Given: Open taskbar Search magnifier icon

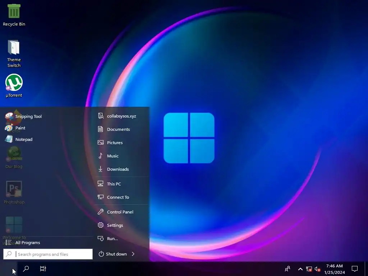Looking at the screenshot, I should (x=26, y=269).
